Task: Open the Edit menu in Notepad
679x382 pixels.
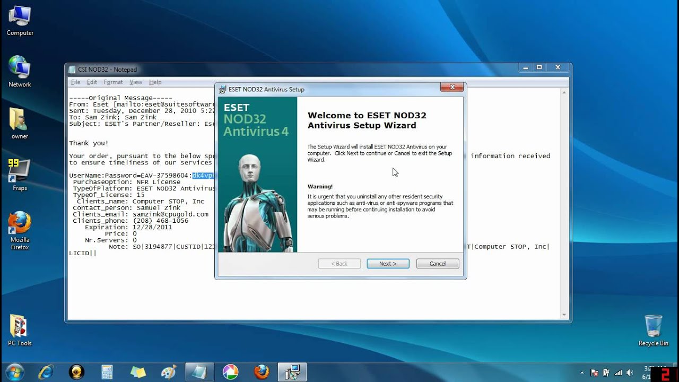Action: 92,82
